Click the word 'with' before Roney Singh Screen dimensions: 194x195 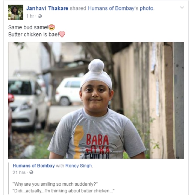(60, 166)
